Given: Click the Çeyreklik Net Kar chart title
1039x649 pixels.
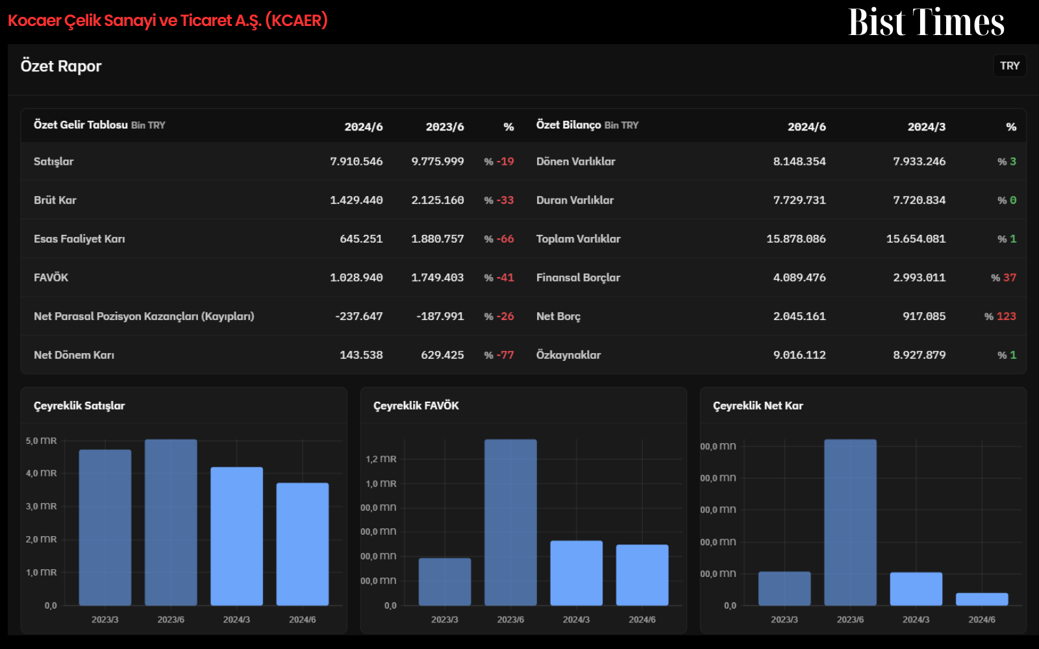Looking at the screenshot, I should point(758,406).
